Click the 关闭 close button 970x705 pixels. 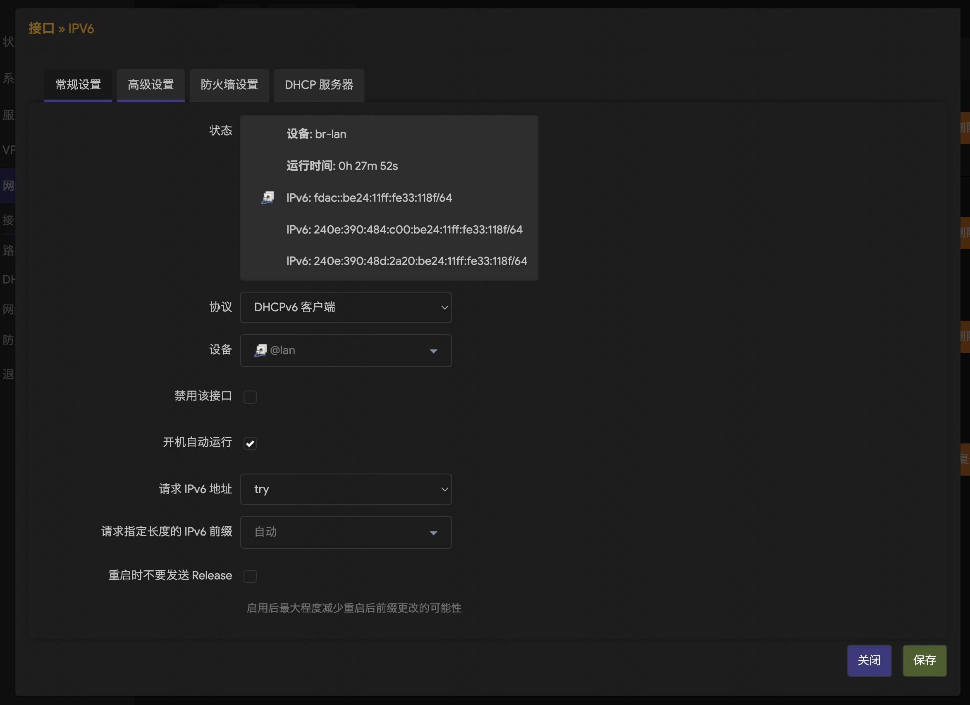(869, 660)
